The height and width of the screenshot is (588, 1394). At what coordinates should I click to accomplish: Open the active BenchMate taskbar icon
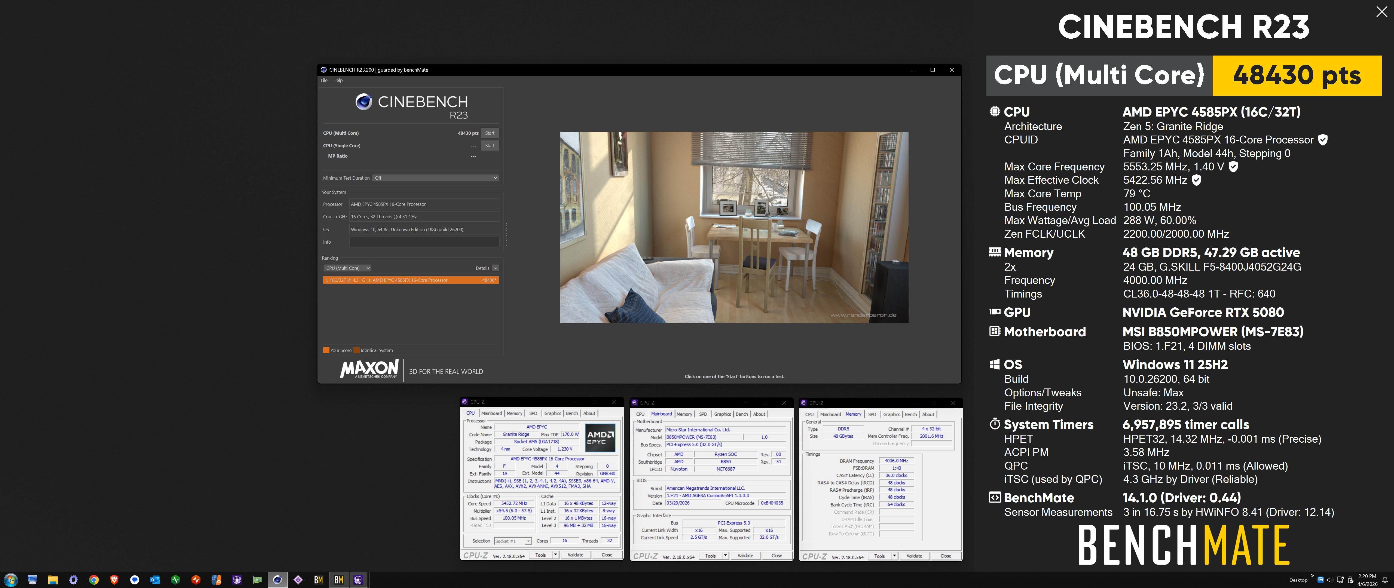[339, 580]
